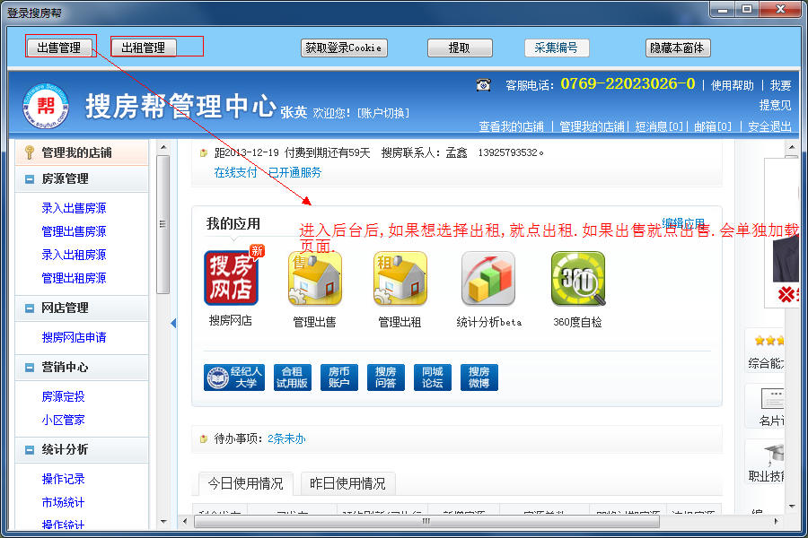Open 使用帮助 in header
The height and width of the screenshot is (538, 808).
pyautogui.click(x=733, y=85)
